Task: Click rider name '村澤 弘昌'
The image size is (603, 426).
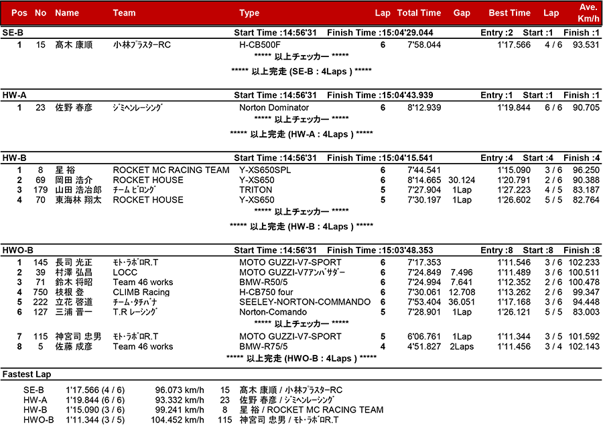Action: pyautogui.click(x=74, y=272)
